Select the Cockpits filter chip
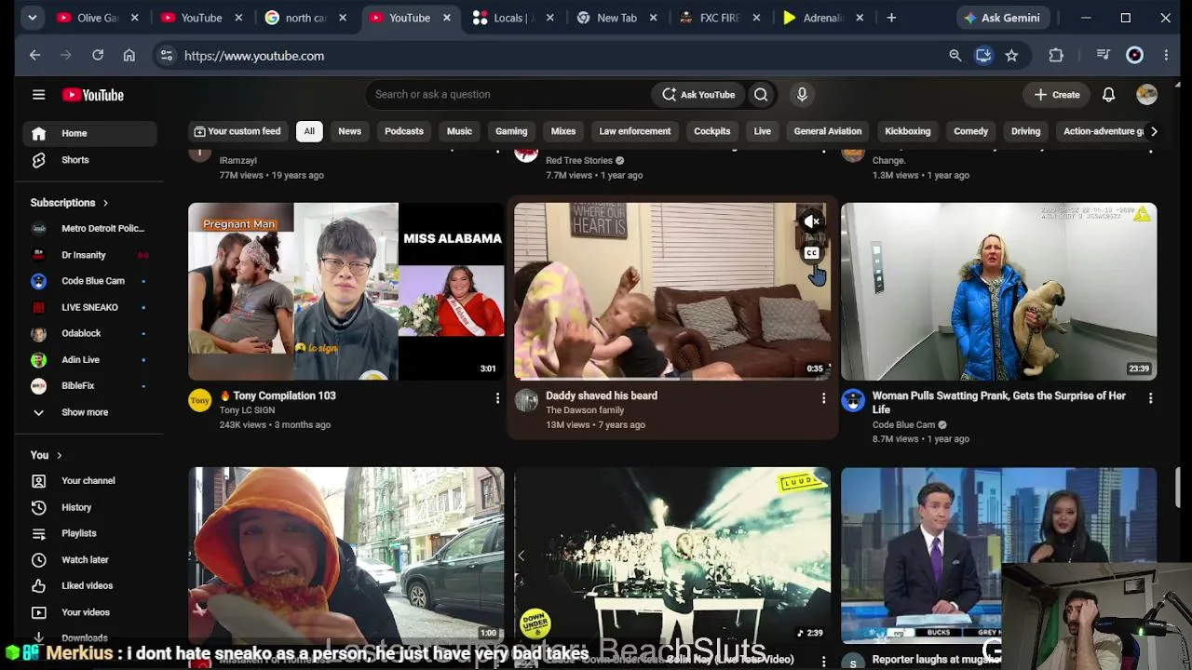This screenshot has height=670, width=1192. 712,131
